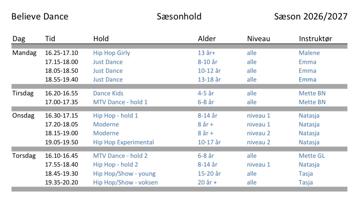Screen dimensions: 359x204
Task: Click MTV Dance - hold 2 entry
Action: [120, 156]
